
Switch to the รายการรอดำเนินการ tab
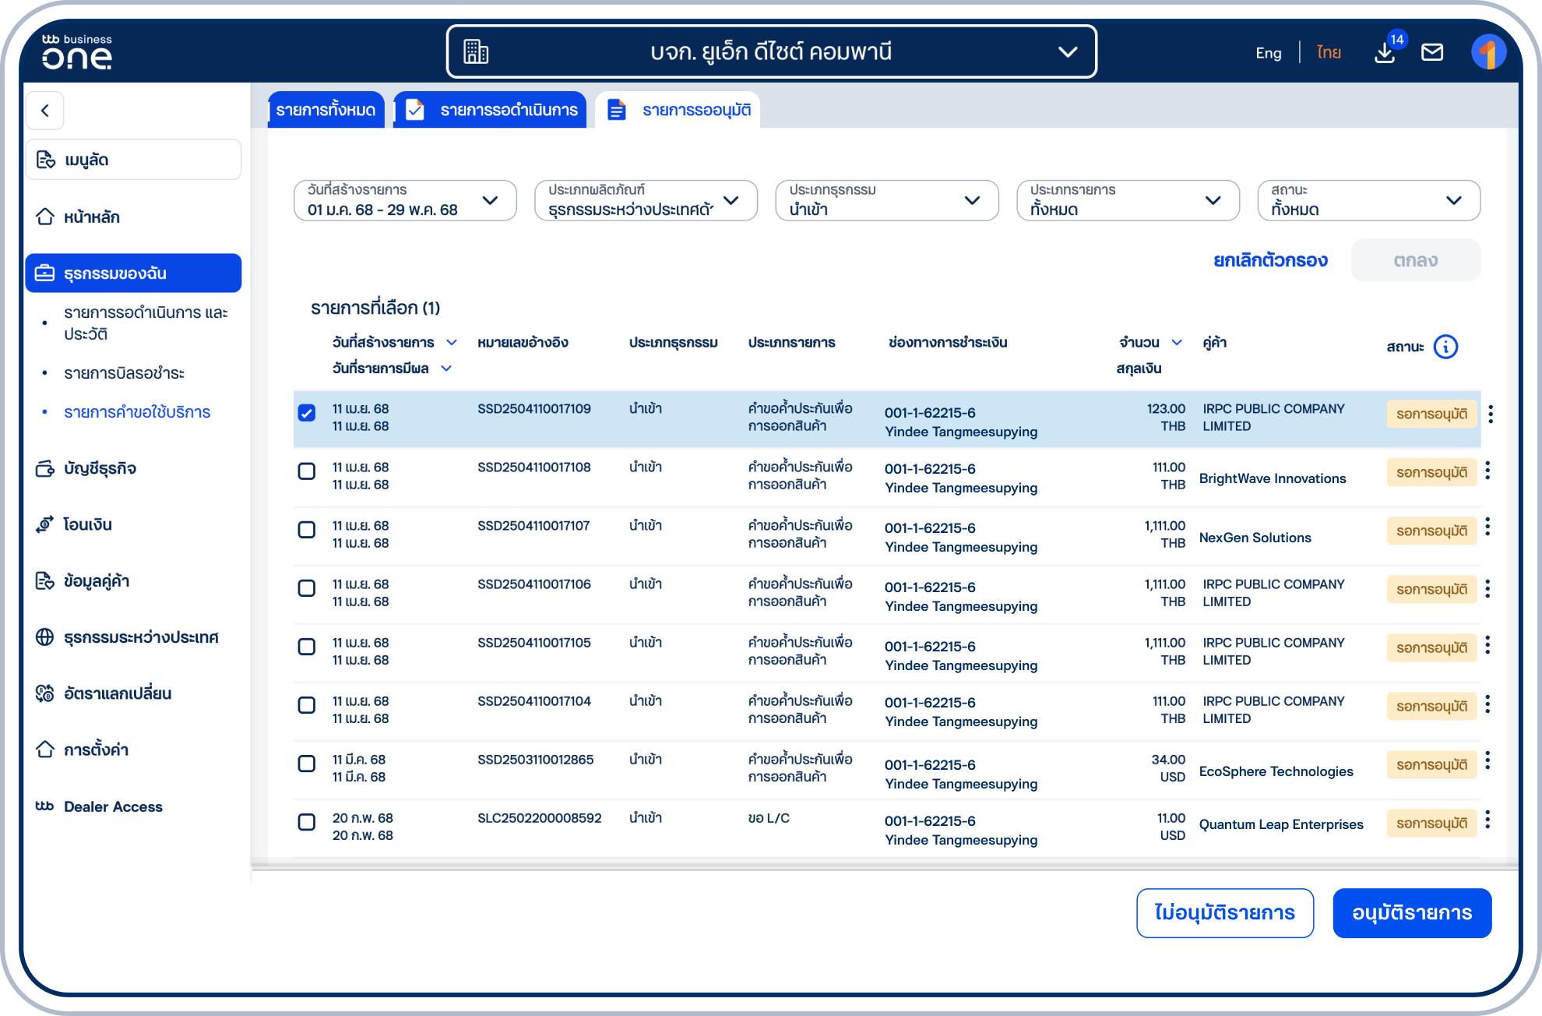point(491,110)
